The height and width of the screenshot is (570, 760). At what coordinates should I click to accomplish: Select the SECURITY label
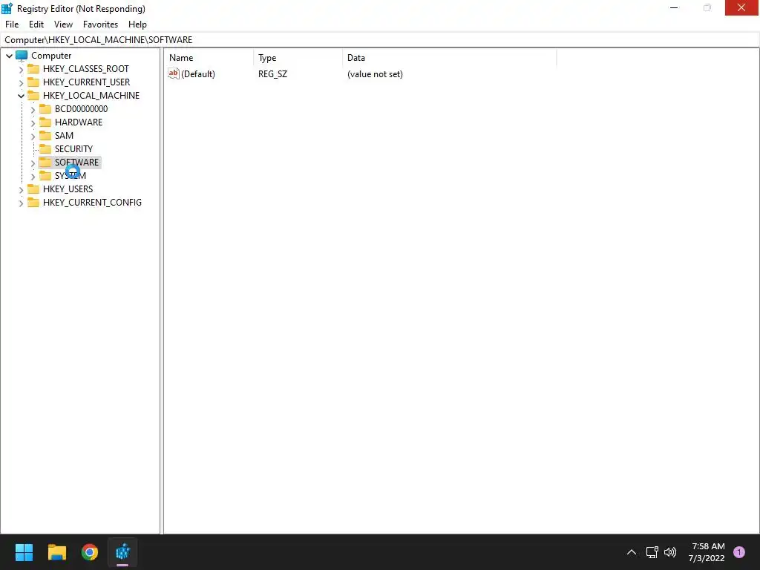pyautogui.click(x=73, y=148)
